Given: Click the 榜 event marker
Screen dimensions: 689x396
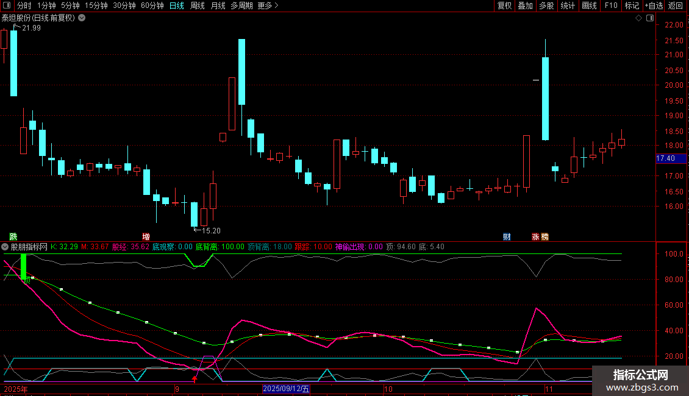Looking at the screenshot, I should (544, 236).
